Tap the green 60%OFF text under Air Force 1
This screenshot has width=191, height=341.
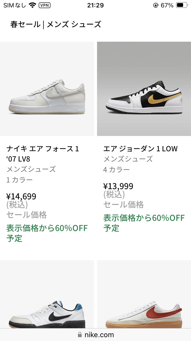click(47, 233)
